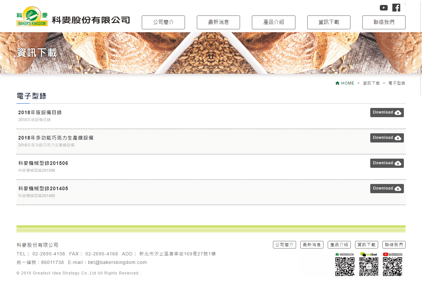Open 資訊下載 in the top navigation
The width and height of the screenshot is (422, 285).
(x=329, y=22)
